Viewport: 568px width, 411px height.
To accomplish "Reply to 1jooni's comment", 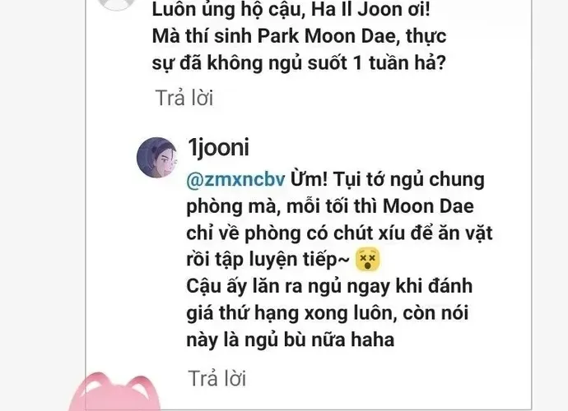I will (x=217, y=378).
